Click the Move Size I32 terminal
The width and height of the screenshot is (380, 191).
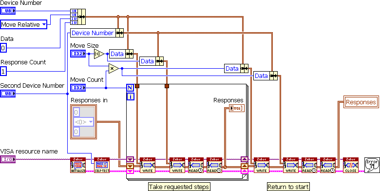pyautogui.click(x=78, y=54)
